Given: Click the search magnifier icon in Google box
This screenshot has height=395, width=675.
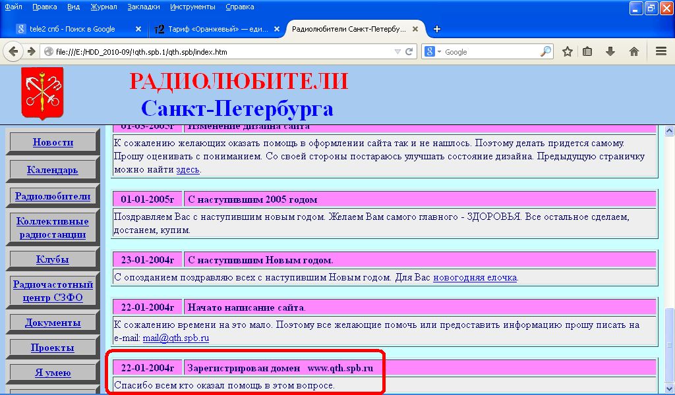Looking at the screenshot, I should pos(546,51).
